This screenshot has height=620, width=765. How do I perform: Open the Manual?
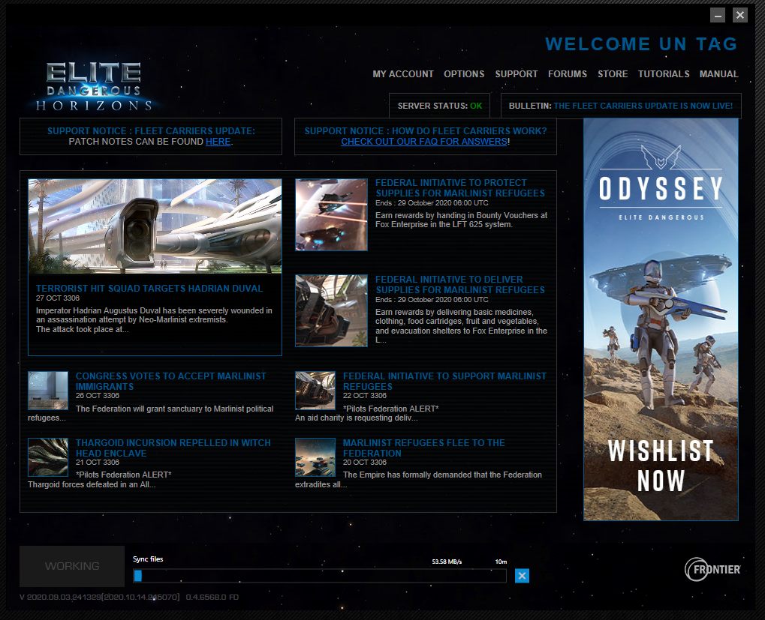[x=718, y=74]
